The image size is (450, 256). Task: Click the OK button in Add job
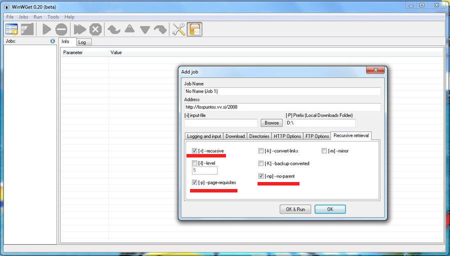click(330, 209)
